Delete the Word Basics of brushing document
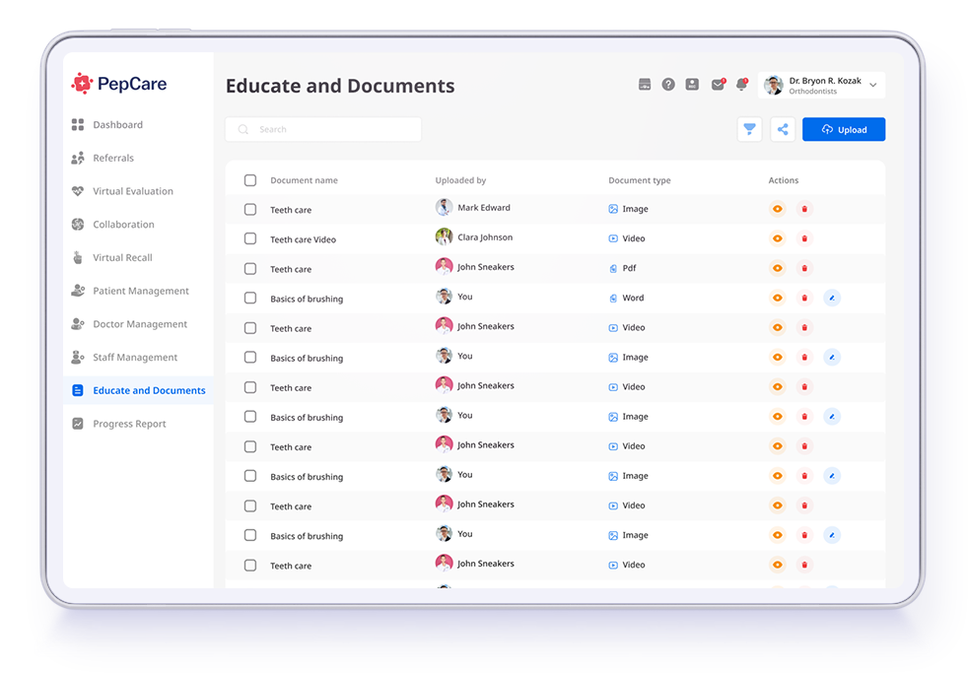 804,298
